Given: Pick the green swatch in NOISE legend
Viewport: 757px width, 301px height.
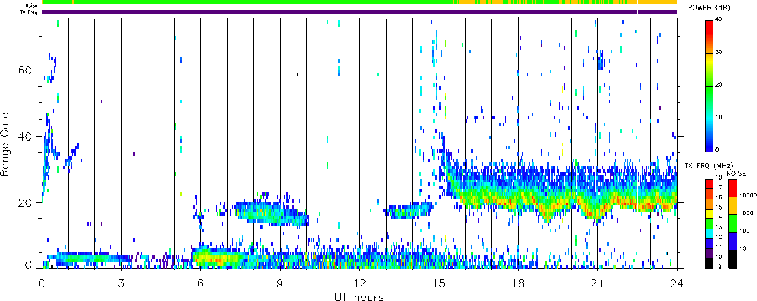Looking at the screenshot, I should [x=732, y=223].
